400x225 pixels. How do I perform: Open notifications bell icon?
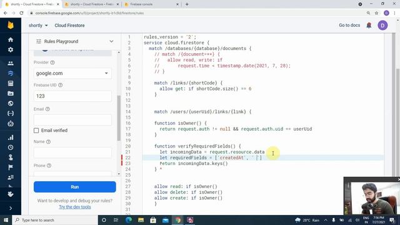pos(369,25)
